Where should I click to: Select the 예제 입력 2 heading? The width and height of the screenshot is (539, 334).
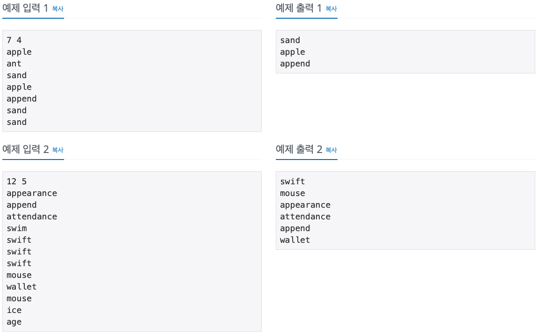[26, 149]
